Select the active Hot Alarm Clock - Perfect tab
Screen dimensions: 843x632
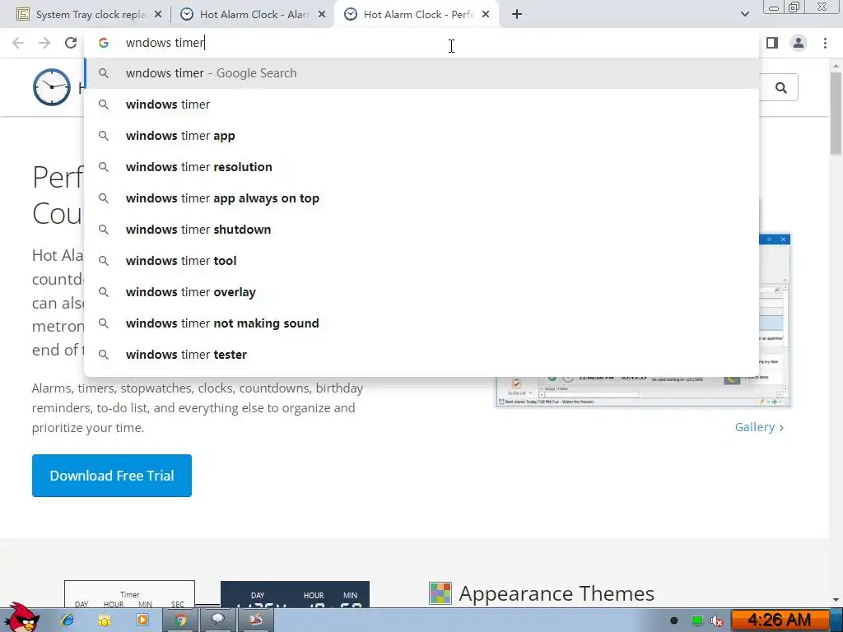pos(417,15)
